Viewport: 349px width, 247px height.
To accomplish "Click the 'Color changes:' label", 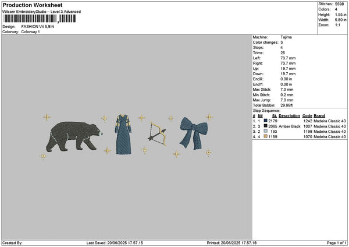I will 266,43.
